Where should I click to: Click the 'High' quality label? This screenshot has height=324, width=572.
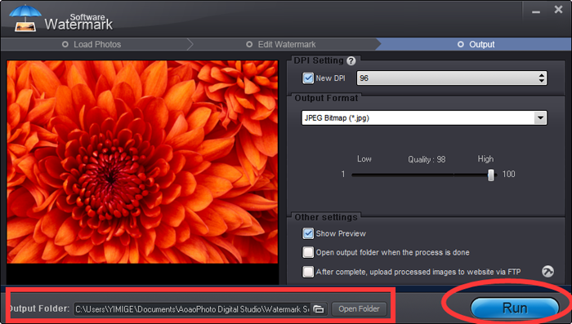(x=485, y=159)
